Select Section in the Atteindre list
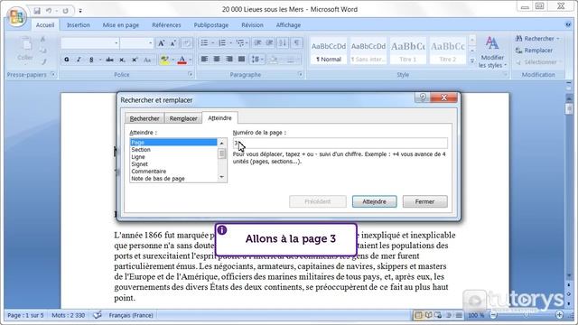This screenshot has height=325, width=578. [173, 150]
